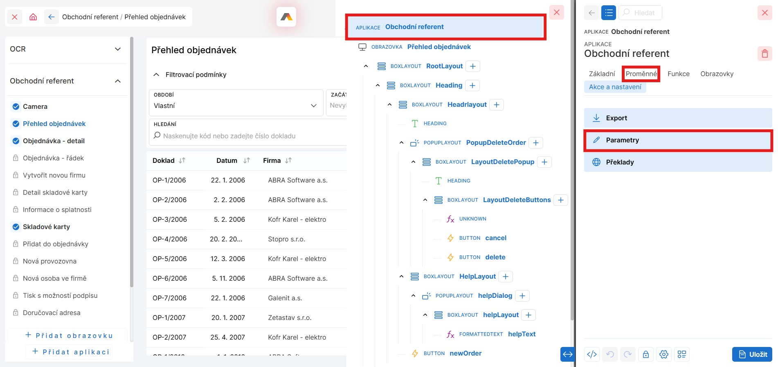Click the Uložit save button
Screen dimensions: 778x367
(x=752, y=354)
